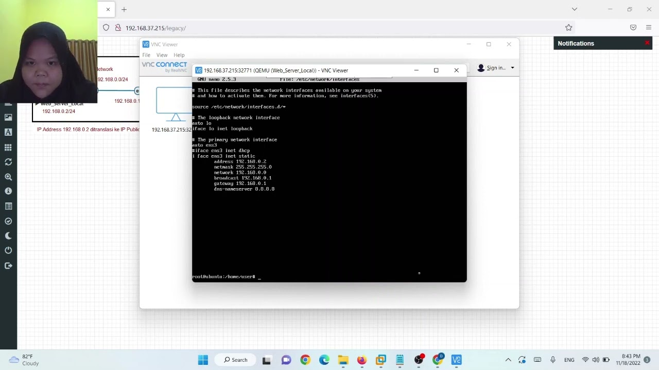Open VNC Viewer from the taskbar
This screenshot has width=659, height=370.
tap(457, 360)
